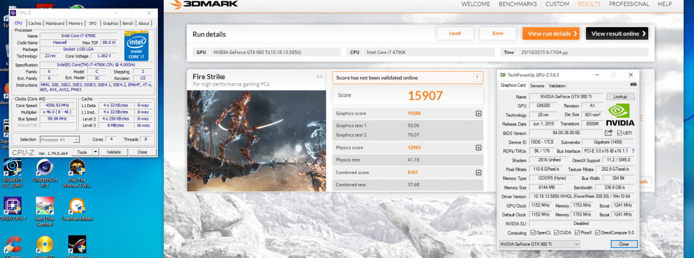This screenshot has height=258, width=694.
Task: Click the Lookup button in GPU-Z
Action: point(621,97)
